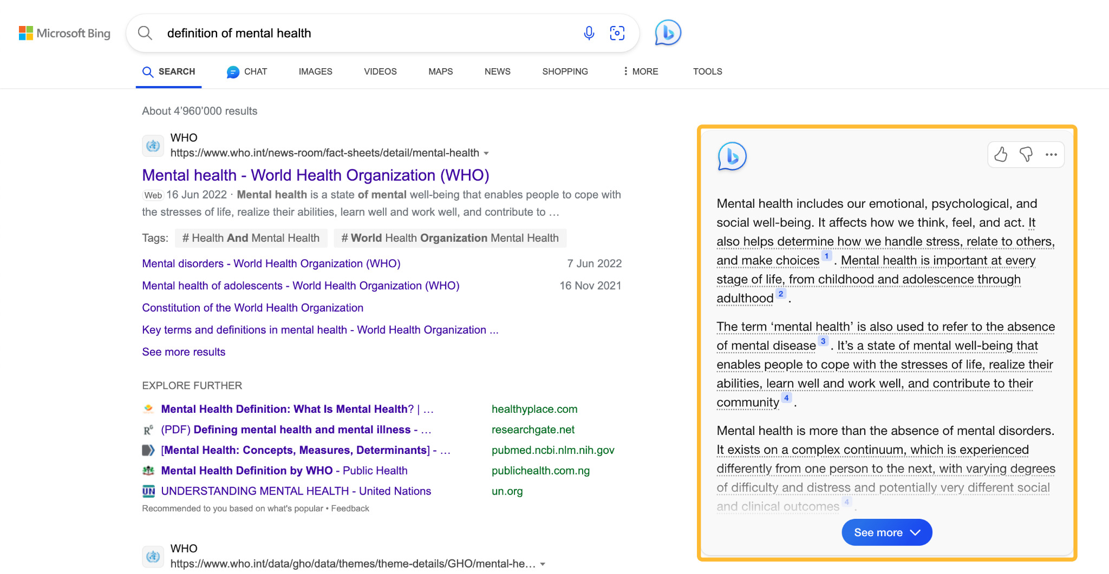Open the Mental health WHO result link
This screenshot has width=1109, height=574.
tap(316, 175)
